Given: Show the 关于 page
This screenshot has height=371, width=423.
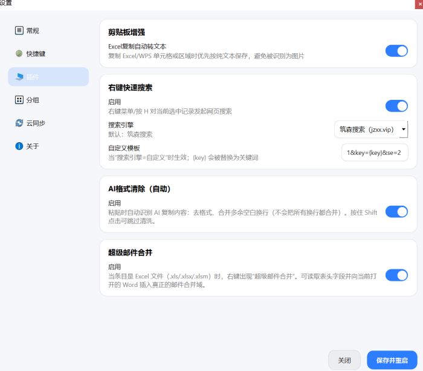Looking at the screenshot, I should click(x=48, y=146).
